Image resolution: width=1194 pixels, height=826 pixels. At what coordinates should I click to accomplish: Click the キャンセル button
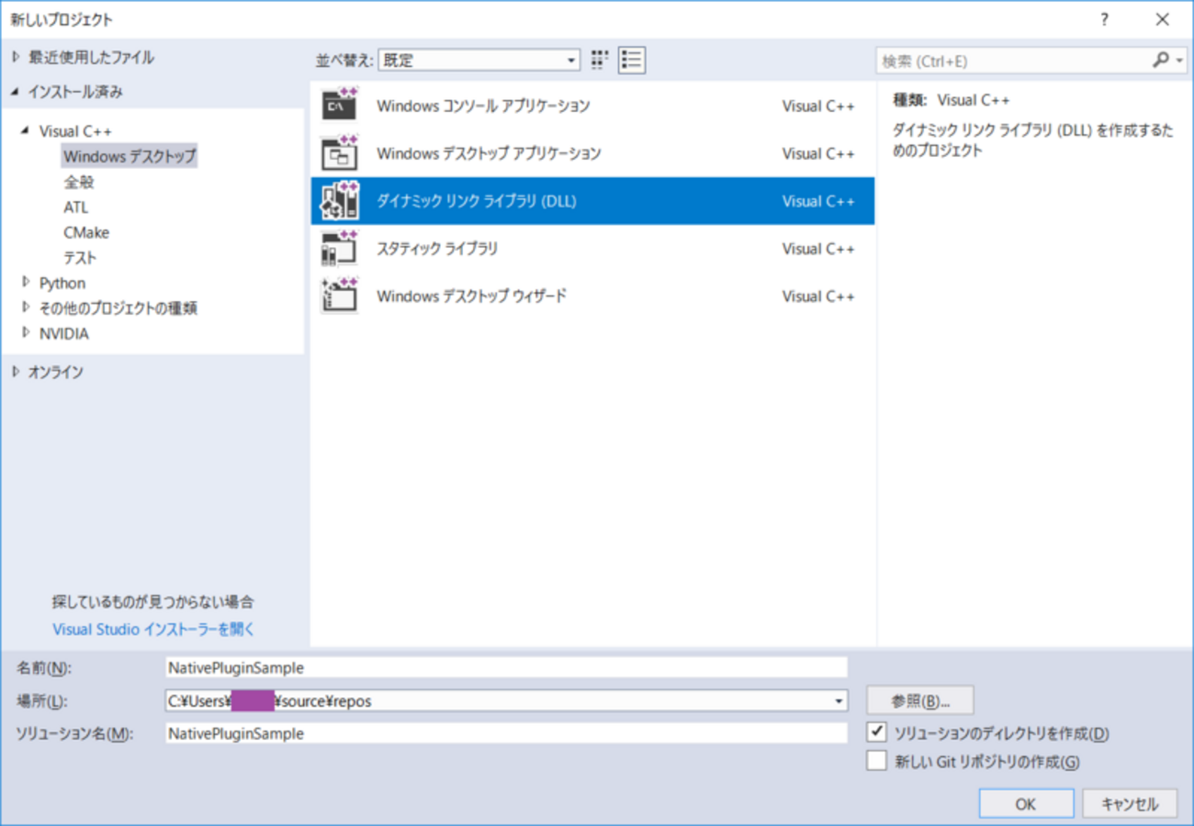pyautogui.click(x=1130, y=804)
